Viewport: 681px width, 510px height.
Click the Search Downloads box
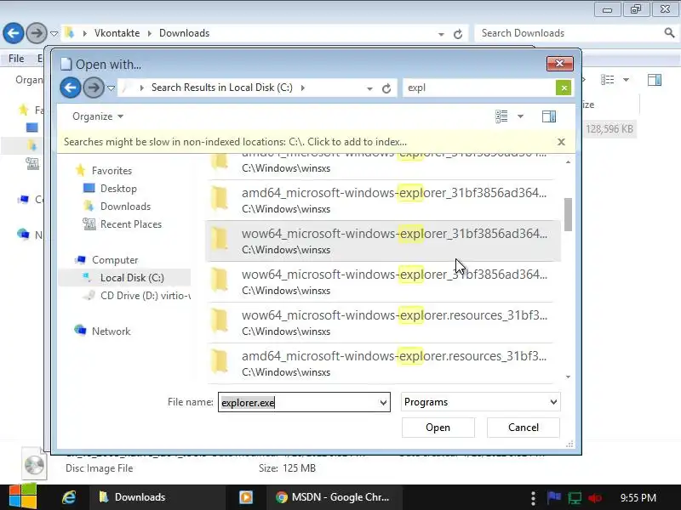pyautogui.click(x=569, y=33)
